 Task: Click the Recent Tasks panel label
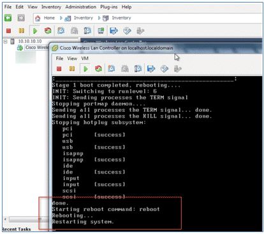(x=17, y=229)
